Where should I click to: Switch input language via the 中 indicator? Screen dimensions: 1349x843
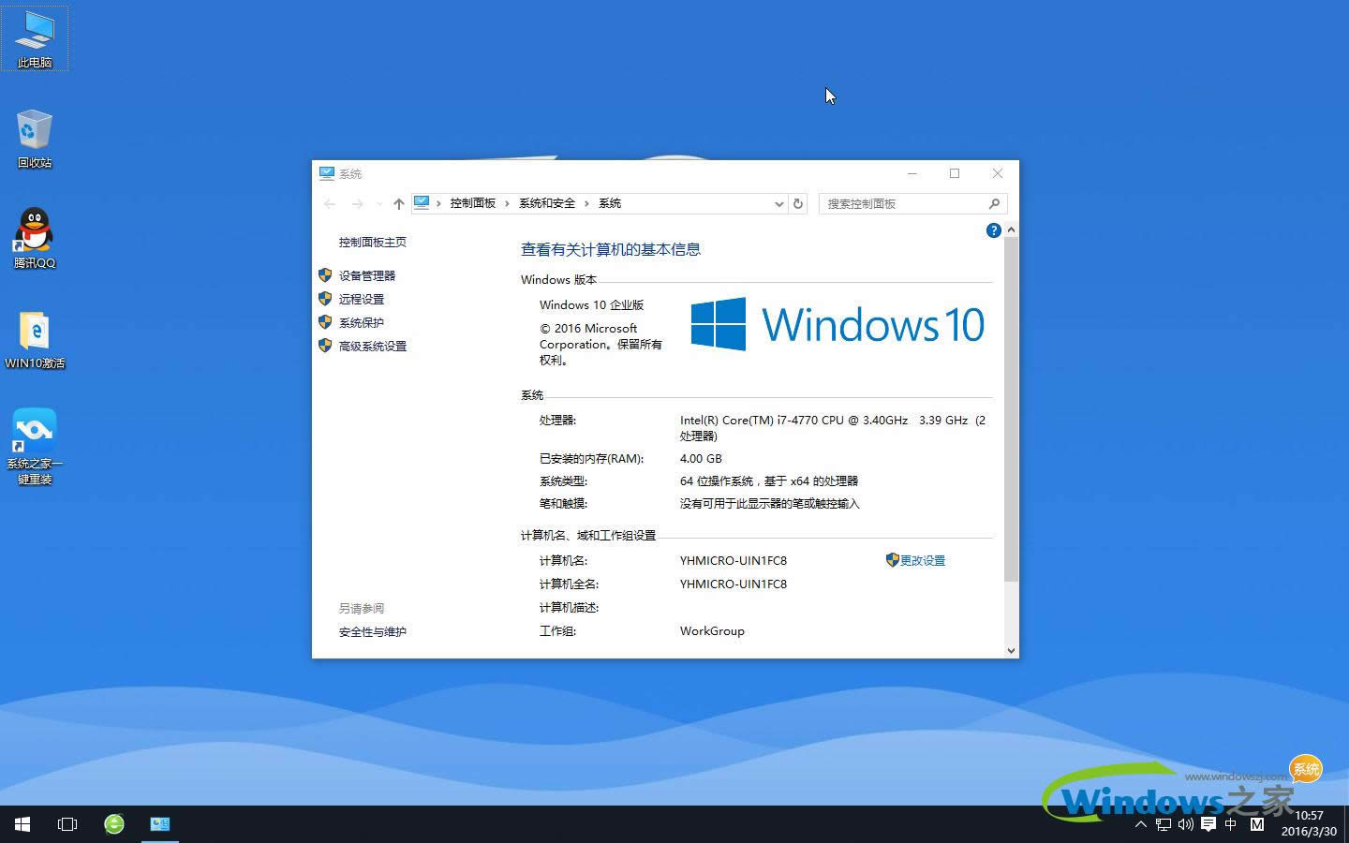coord(1231,824)
